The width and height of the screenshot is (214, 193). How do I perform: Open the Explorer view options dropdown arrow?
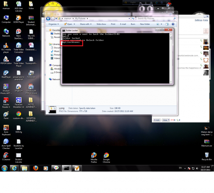(x=161, y=24)
